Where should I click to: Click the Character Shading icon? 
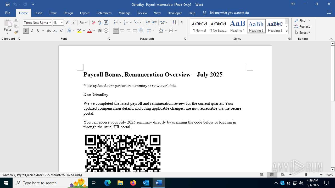coord(100,31)
